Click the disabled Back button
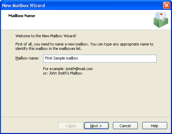 71,126
